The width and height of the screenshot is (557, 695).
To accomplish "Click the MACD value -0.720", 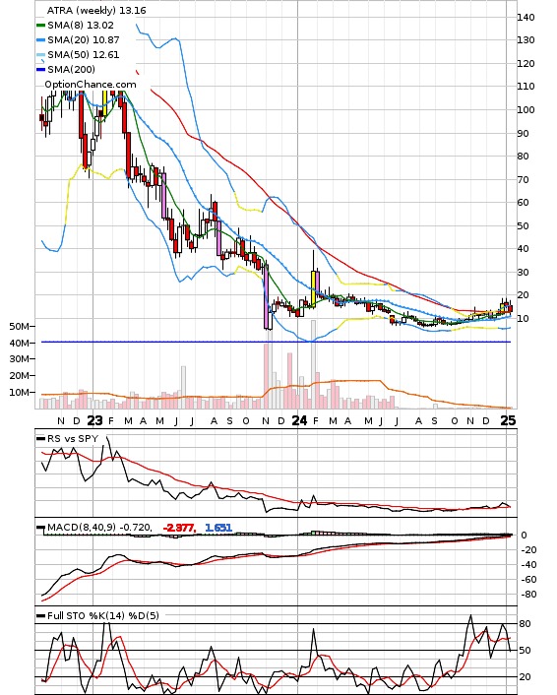I will pos(136,528).
